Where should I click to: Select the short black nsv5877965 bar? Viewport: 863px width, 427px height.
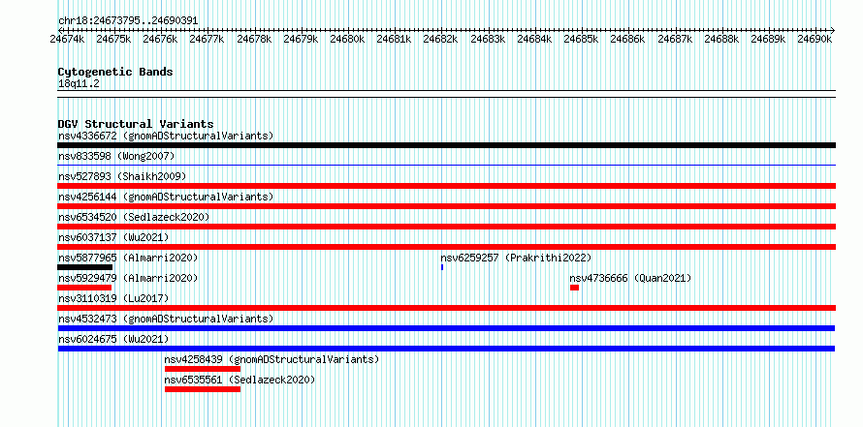point(84,267)
